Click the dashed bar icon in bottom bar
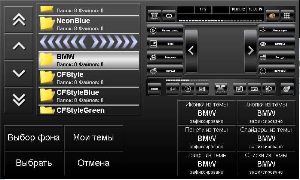Screen dimensions: 300x180 click(x=154, y=89)
